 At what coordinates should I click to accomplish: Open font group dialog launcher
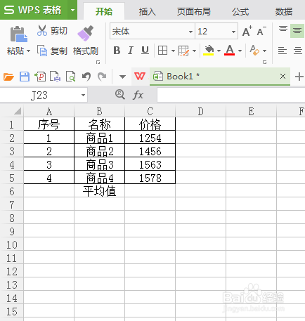264,62
